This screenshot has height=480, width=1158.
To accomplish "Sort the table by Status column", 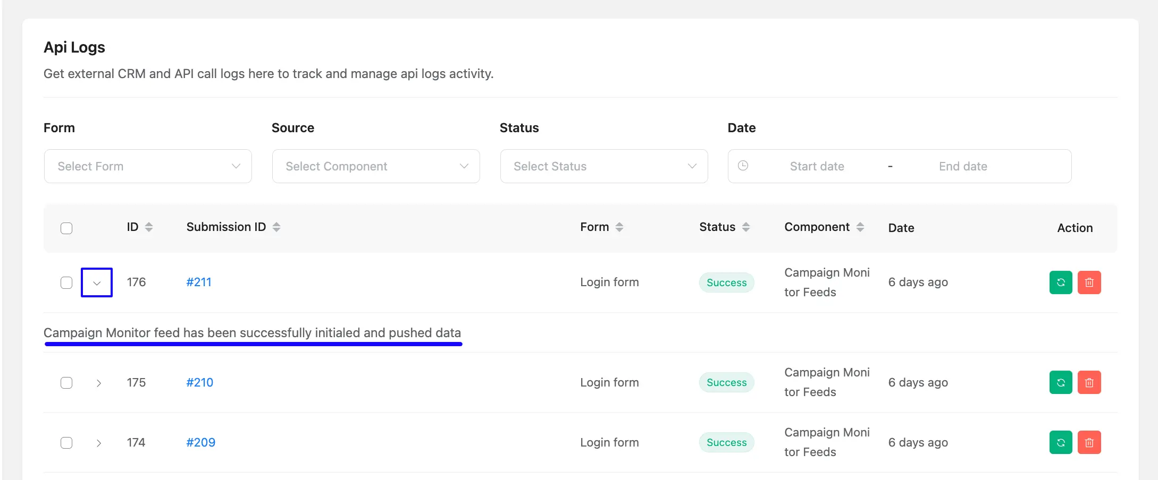I will (746, 227).
